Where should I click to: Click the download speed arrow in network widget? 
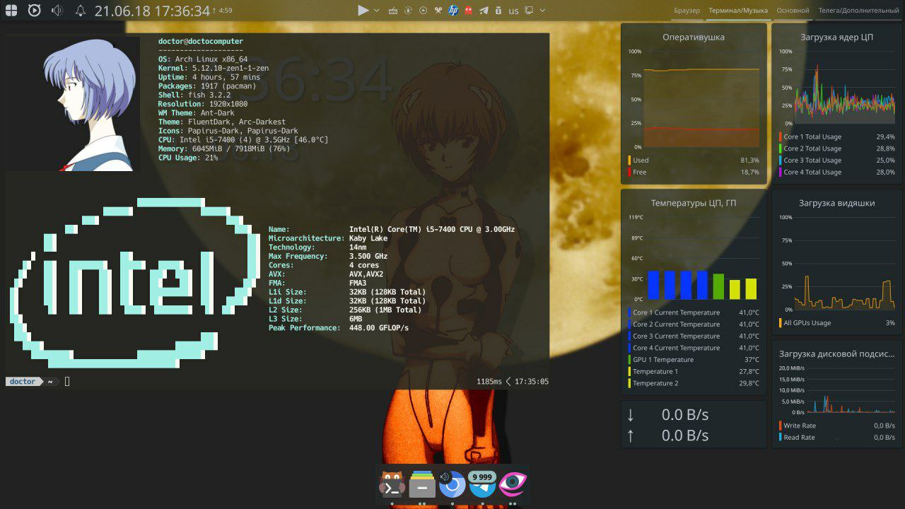[631, 415]
